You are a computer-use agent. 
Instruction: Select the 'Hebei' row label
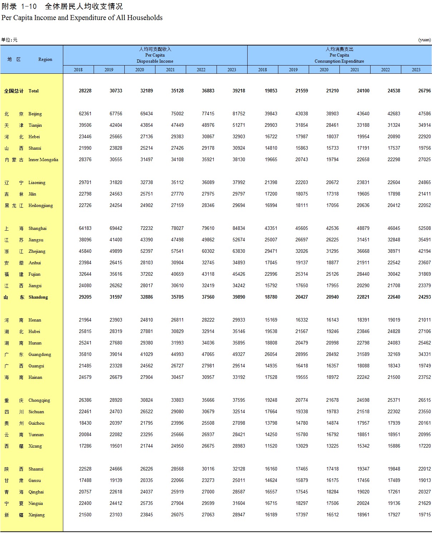pyautogui.click(x=34, y=137)
